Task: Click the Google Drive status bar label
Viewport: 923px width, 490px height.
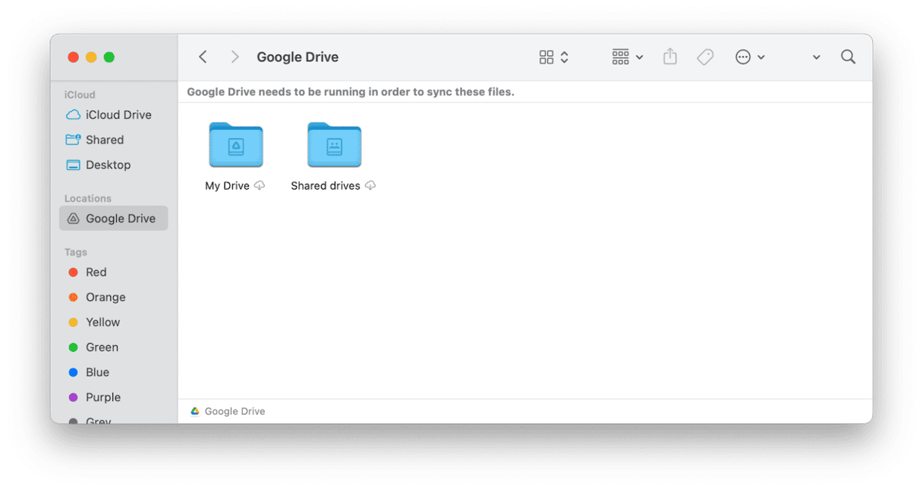Action: 235,410
